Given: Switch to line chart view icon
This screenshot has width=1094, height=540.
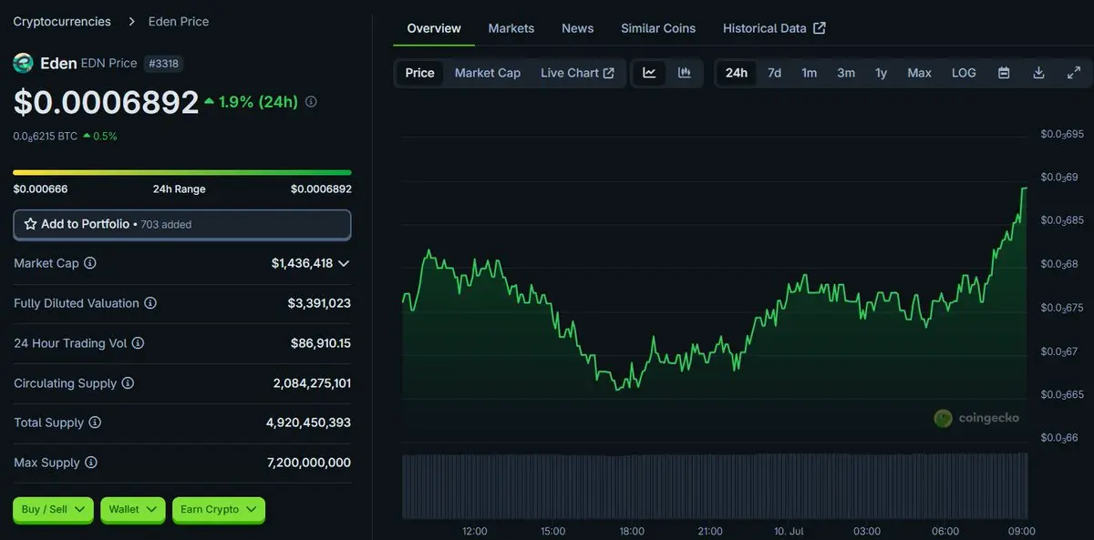Looking at the screenshot, I should [649, 73].
